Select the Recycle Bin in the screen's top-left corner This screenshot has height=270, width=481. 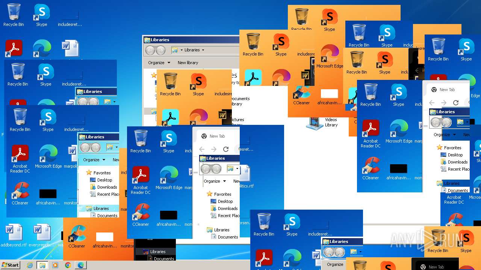coord(14,15)
